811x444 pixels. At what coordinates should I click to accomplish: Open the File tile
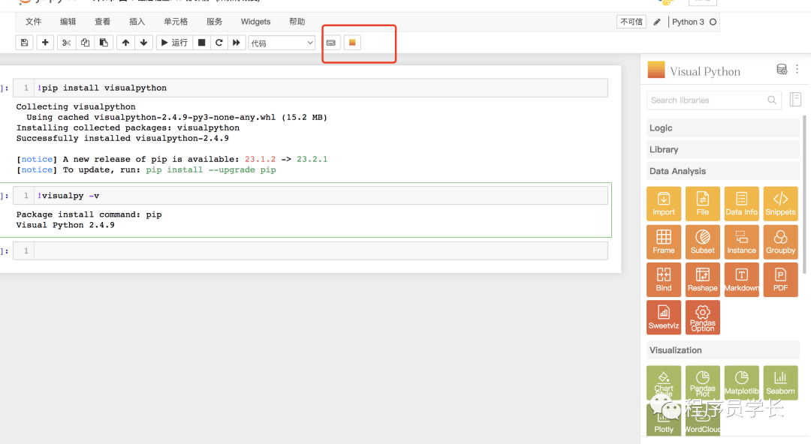click(702, 204)
